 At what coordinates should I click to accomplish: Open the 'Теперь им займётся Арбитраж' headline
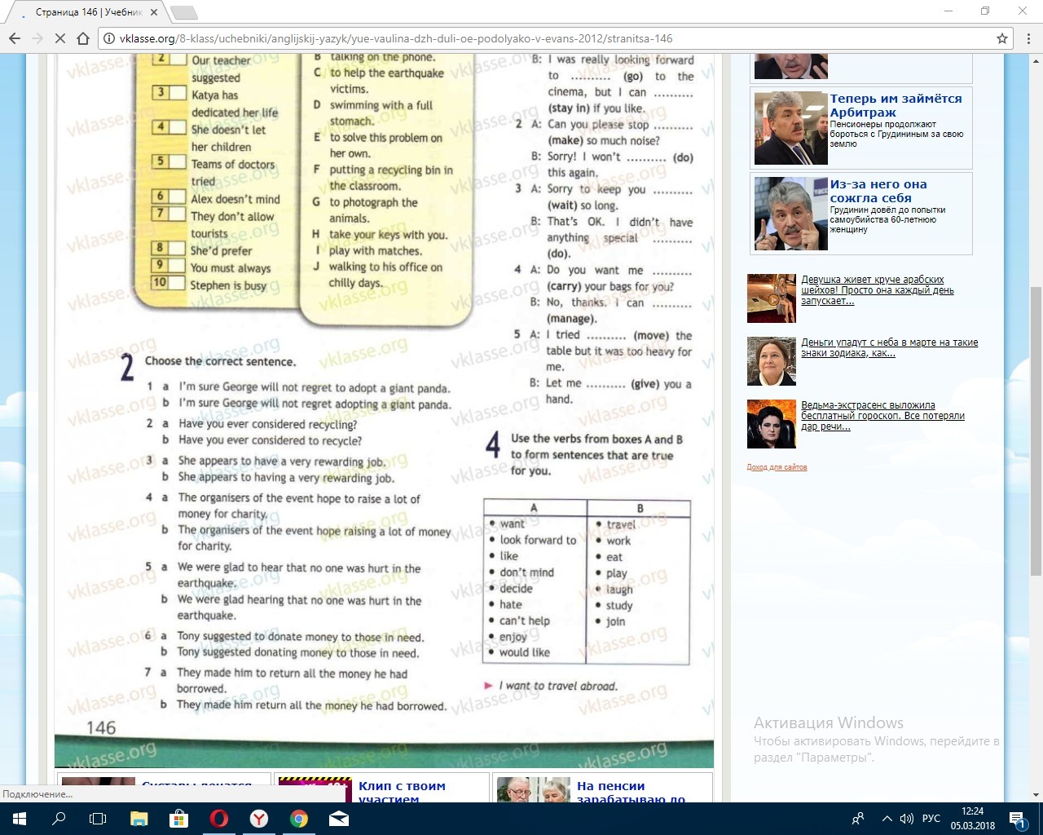coord(896,105)
